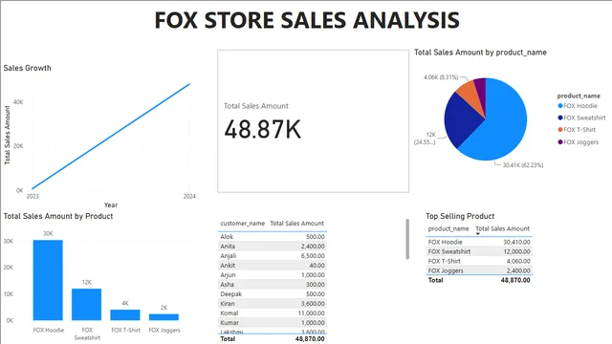Viewport: 612px width, 344px height.
Task: Click FOX Hoodie row in Top Selling Product
Action: (x=479, y=242)
